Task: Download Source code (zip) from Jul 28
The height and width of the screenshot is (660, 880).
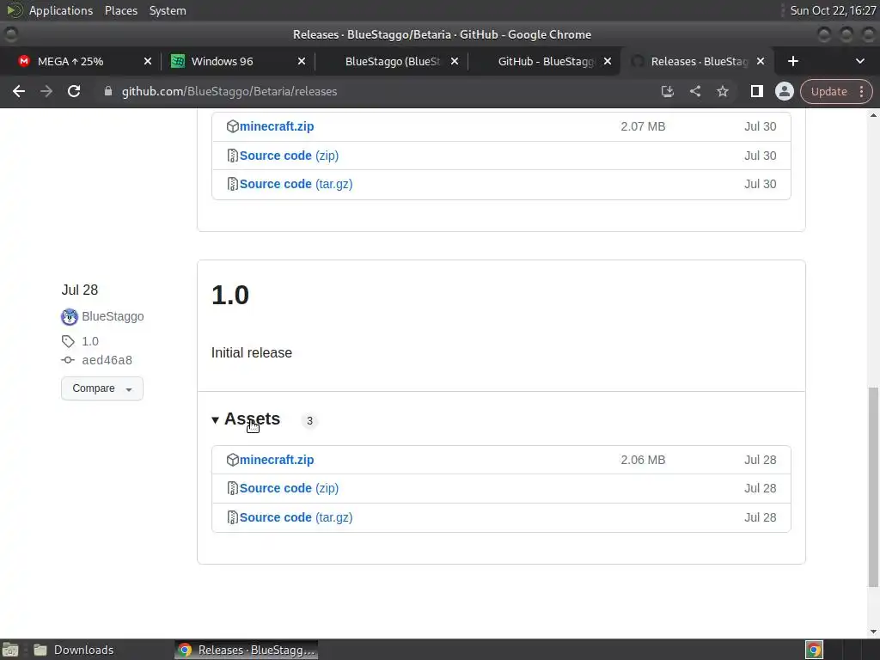Action: tap(289, 488)
